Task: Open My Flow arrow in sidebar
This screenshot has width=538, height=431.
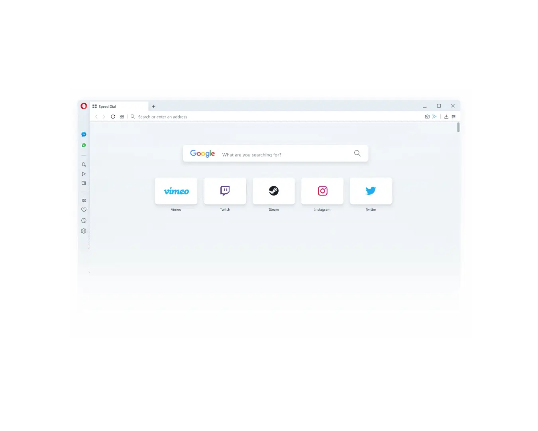Action: pyautogui.click(x=84, y=174)
